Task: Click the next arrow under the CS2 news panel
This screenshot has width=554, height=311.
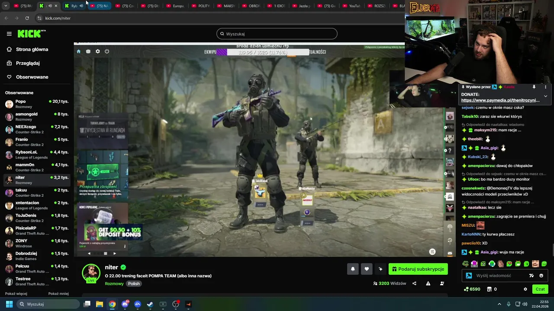Action: click(x=115, y=254)
